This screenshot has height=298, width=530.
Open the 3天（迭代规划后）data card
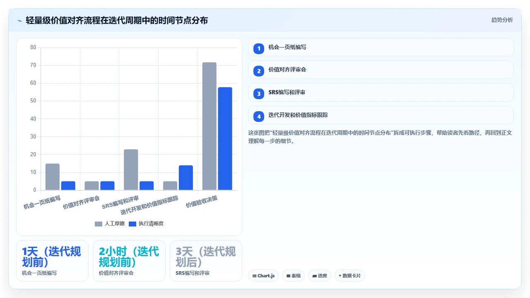tap(206, 261)
